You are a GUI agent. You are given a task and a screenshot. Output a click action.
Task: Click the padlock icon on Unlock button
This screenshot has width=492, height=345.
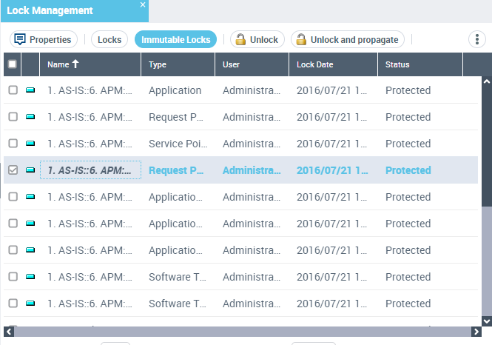coord(240,39)
